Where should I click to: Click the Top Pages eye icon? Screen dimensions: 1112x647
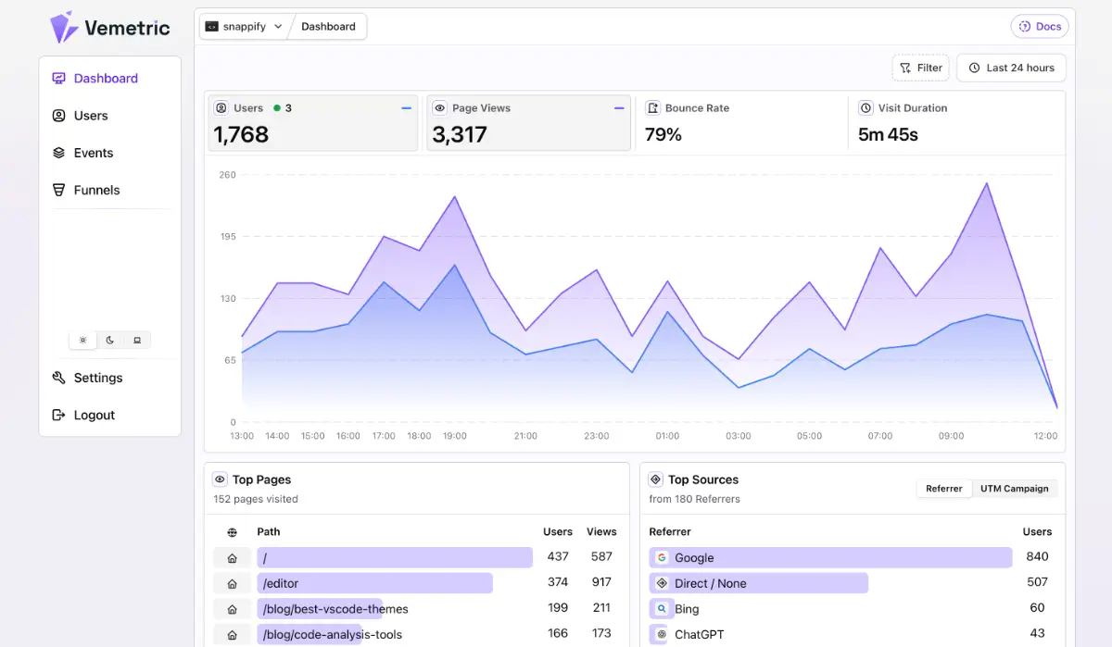(220, 479)
